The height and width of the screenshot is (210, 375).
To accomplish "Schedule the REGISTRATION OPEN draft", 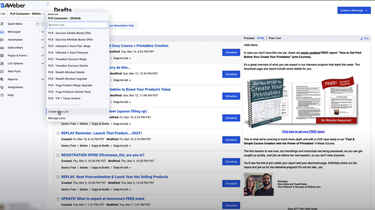I will [x=231, y=162].
